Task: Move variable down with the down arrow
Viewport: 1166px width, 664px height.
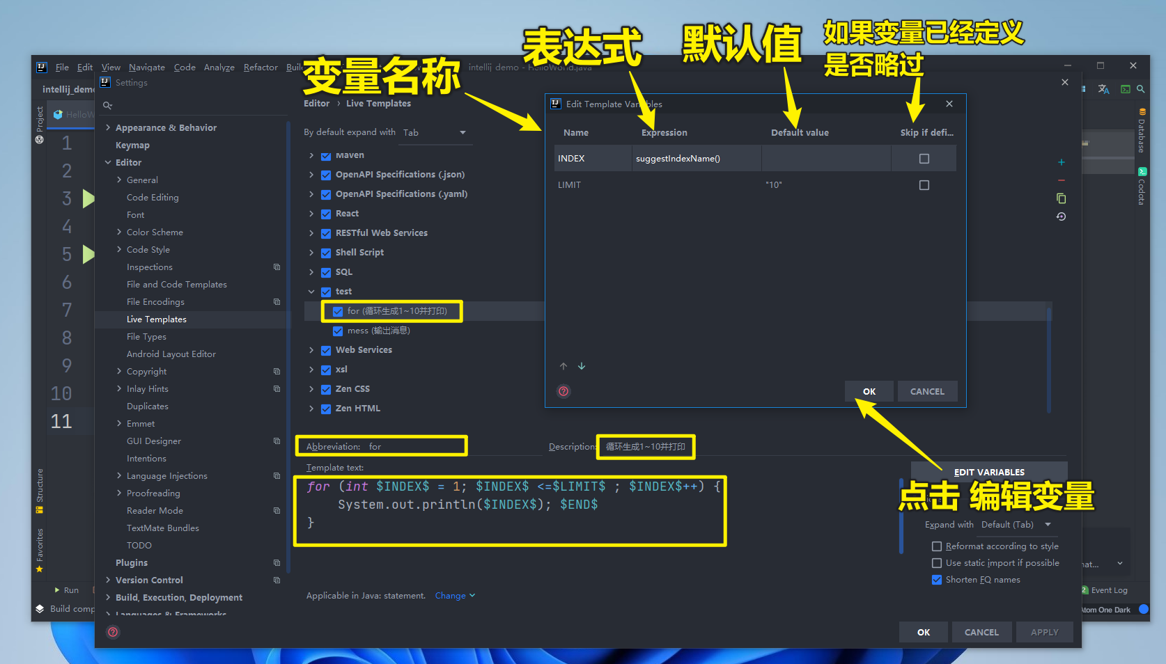Action: [x=582, y=366]
